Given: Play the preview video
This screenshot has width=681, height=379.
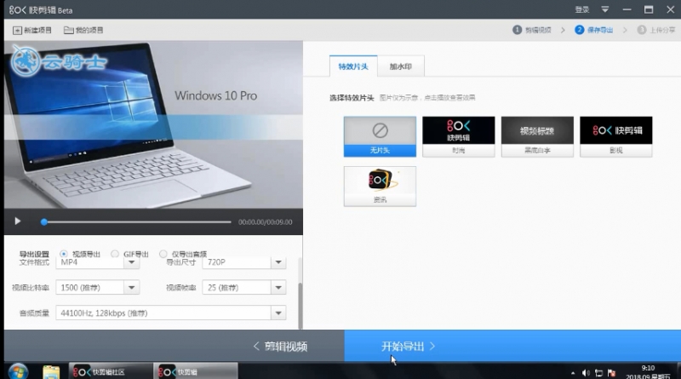Looking at the screenshot, I should tap(17, 221).
